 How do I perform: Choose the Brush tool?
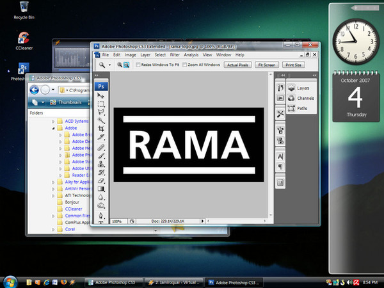101,156
